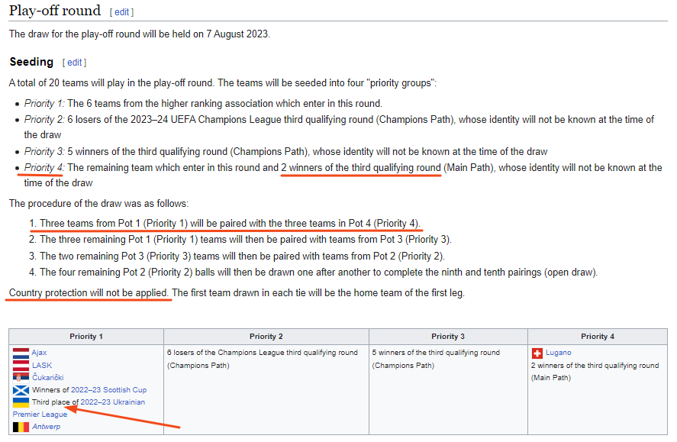Image resolution: width=677 pixels, height=442 pixels.
Task: Open the Ajax team link
Action: [39, 353]
